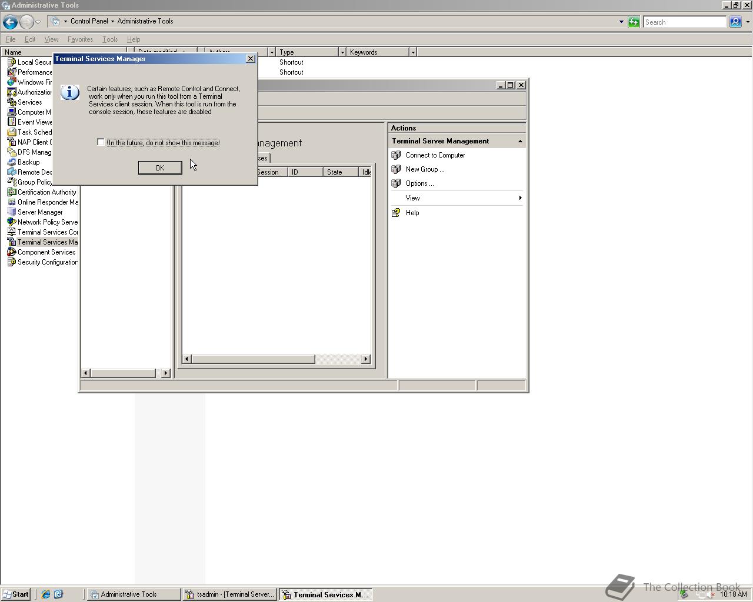Viewport: 753px width, 602px height.
Task: Switch to Administrative Tools taskbar button
Action: click(134, 594)
